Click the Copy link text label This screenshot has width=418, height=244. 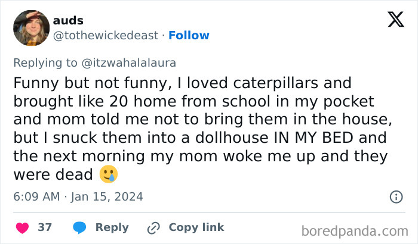[196, 227]
